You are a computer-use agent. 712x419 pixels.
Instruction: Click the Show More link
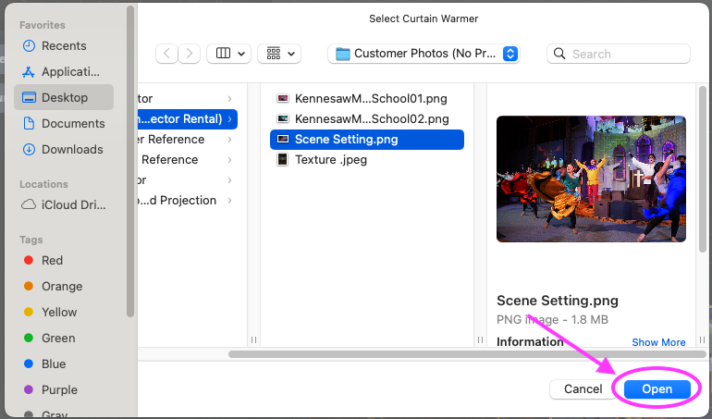coord(658,342)
